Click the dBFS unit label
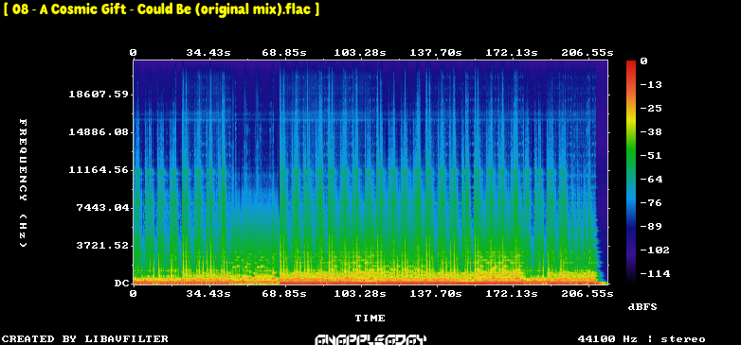 click(x=642, y=307)
